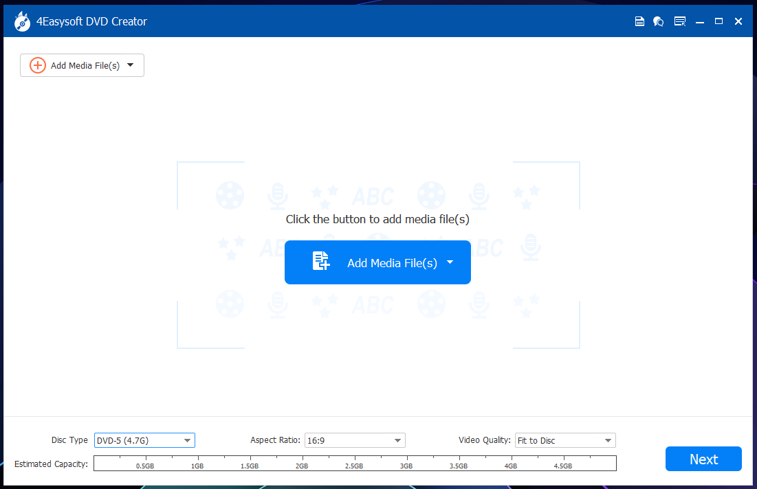Open the register/save document icon in title bar

click(639, 21)
